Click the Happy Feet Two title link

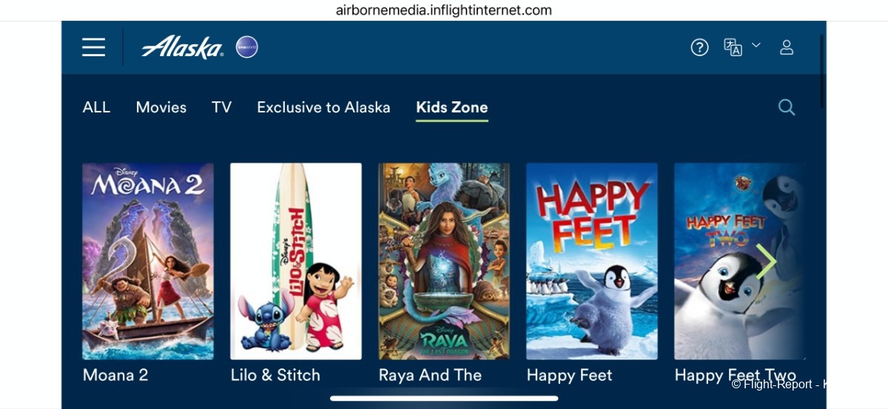(x=736, y=375)
